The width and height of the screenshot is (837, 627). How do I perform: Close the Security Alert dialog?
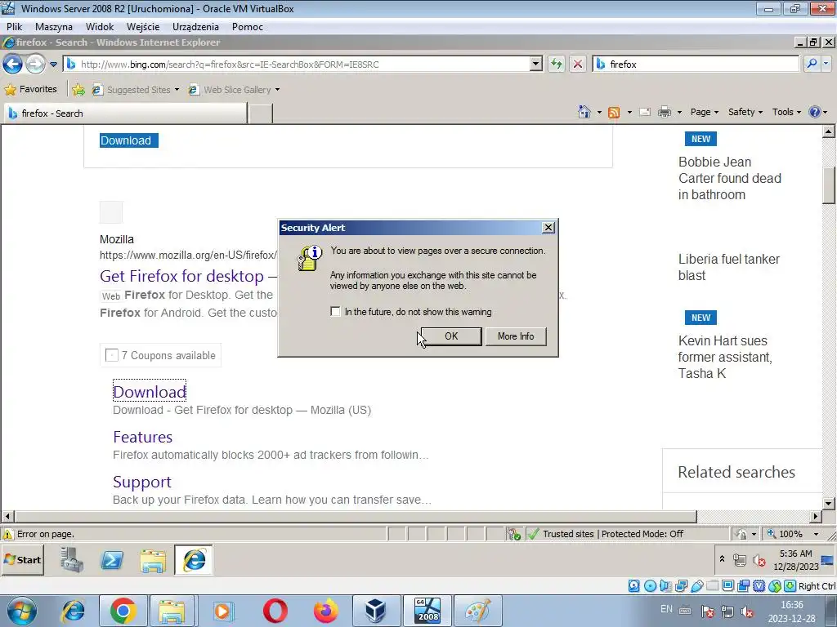(548, 228)
